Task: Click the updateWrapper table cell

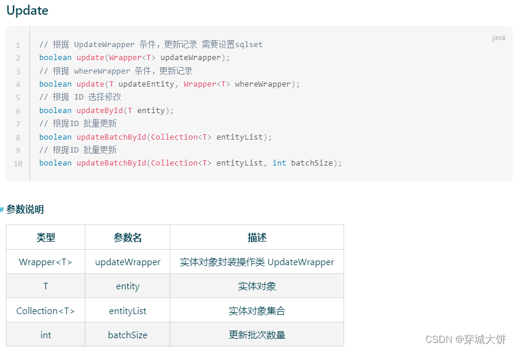Action: pyautogui.click(x=127, y=262)
